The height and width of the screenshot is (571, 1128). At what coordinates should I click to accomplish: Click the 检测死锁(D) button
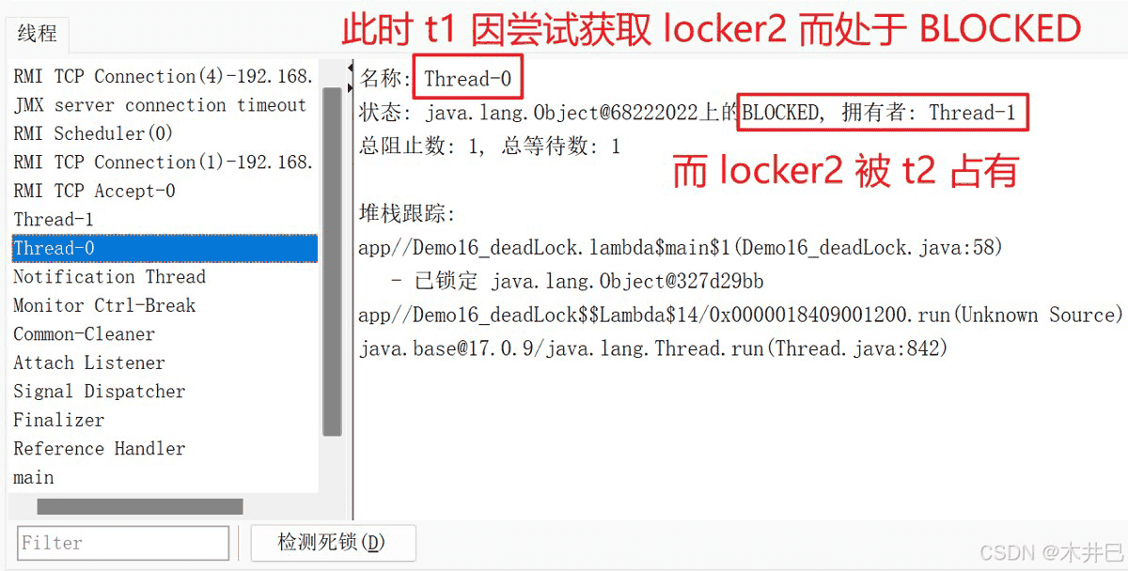[x=333, y=543]
